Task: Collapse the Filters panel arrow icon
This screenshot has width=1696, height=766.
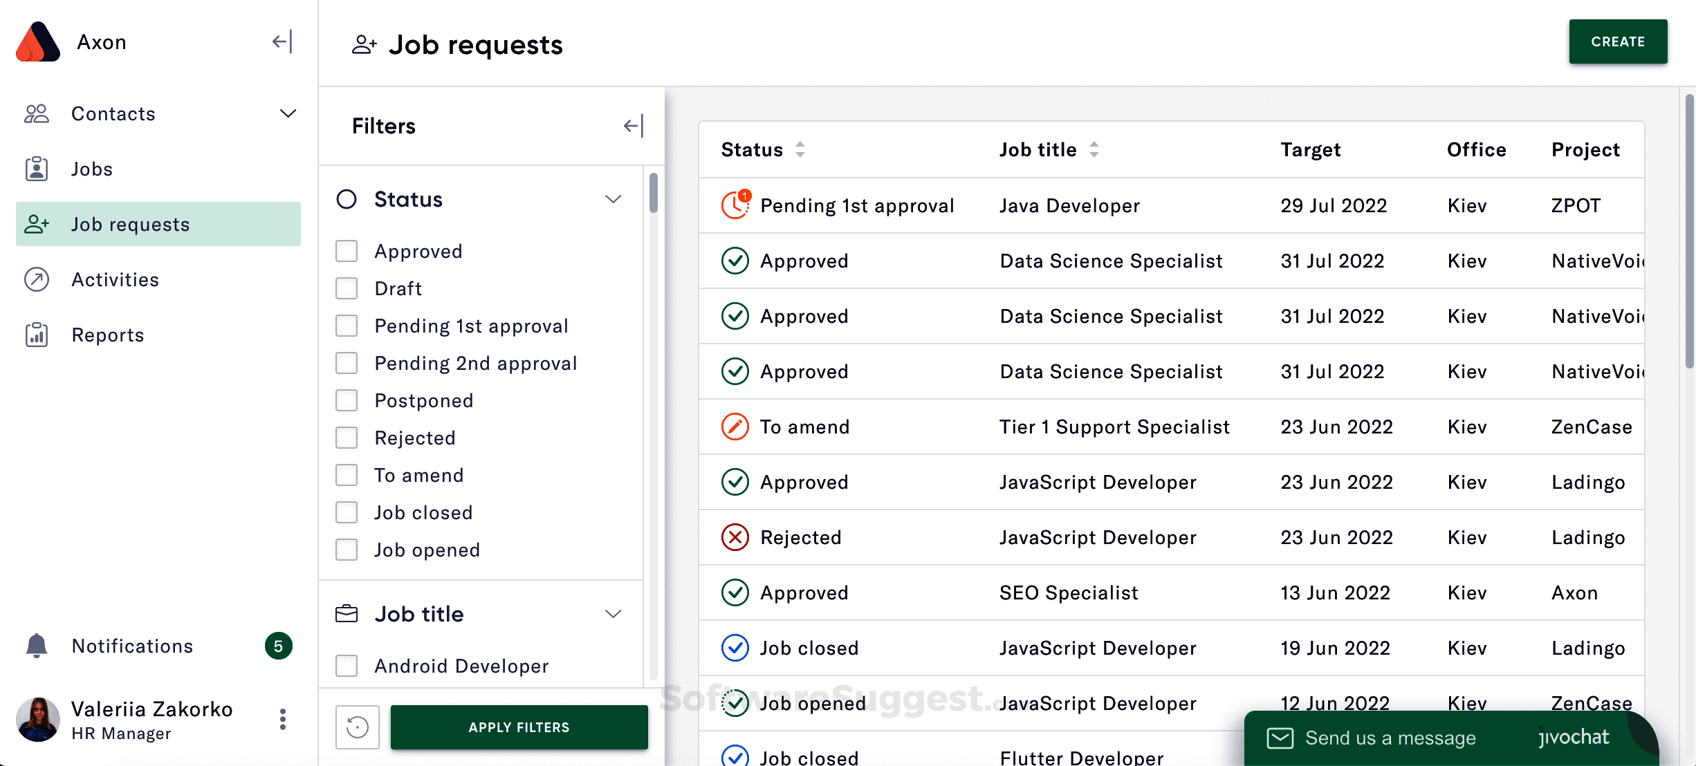Action: pos(633,126)
